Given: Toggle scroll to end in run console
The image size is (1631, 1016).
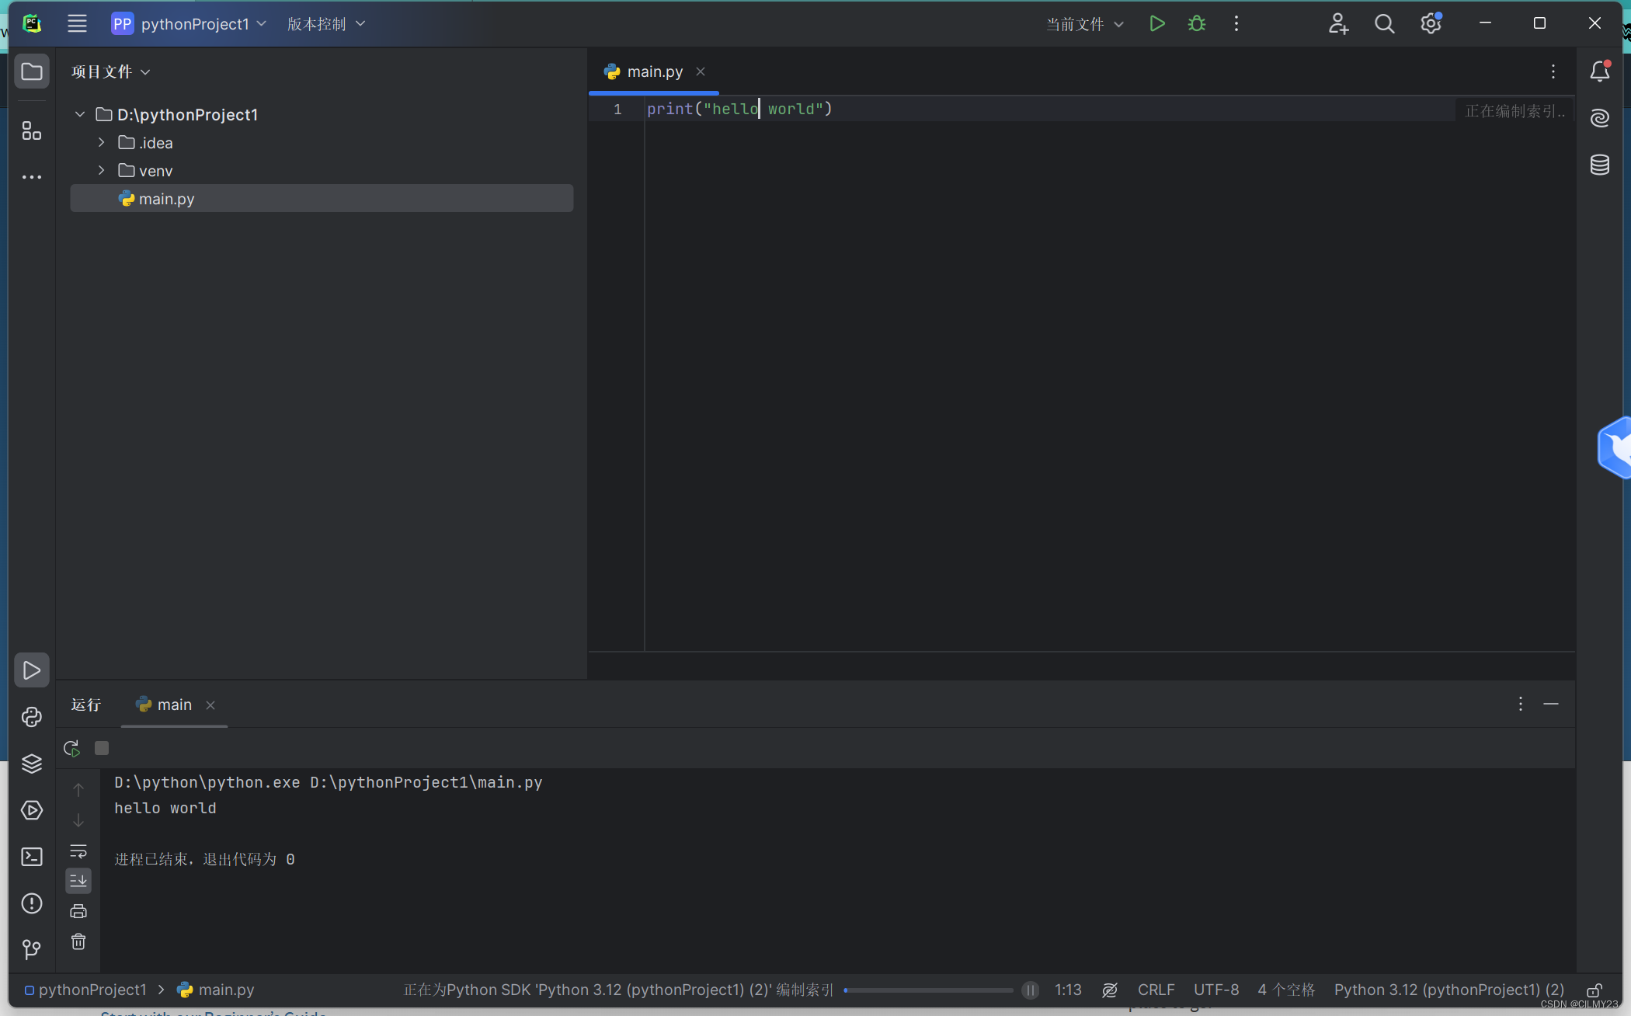Looking at the screenshot, I should point(78,881).
